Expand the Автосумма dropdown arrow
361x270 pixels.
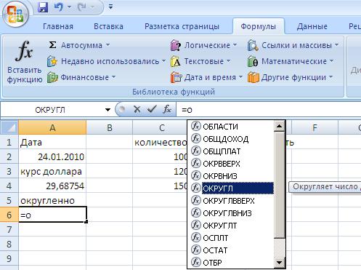click(108, 45)
